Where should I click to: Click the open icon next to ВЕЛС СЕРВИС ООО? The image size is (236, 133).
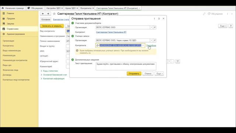point(155,27)
